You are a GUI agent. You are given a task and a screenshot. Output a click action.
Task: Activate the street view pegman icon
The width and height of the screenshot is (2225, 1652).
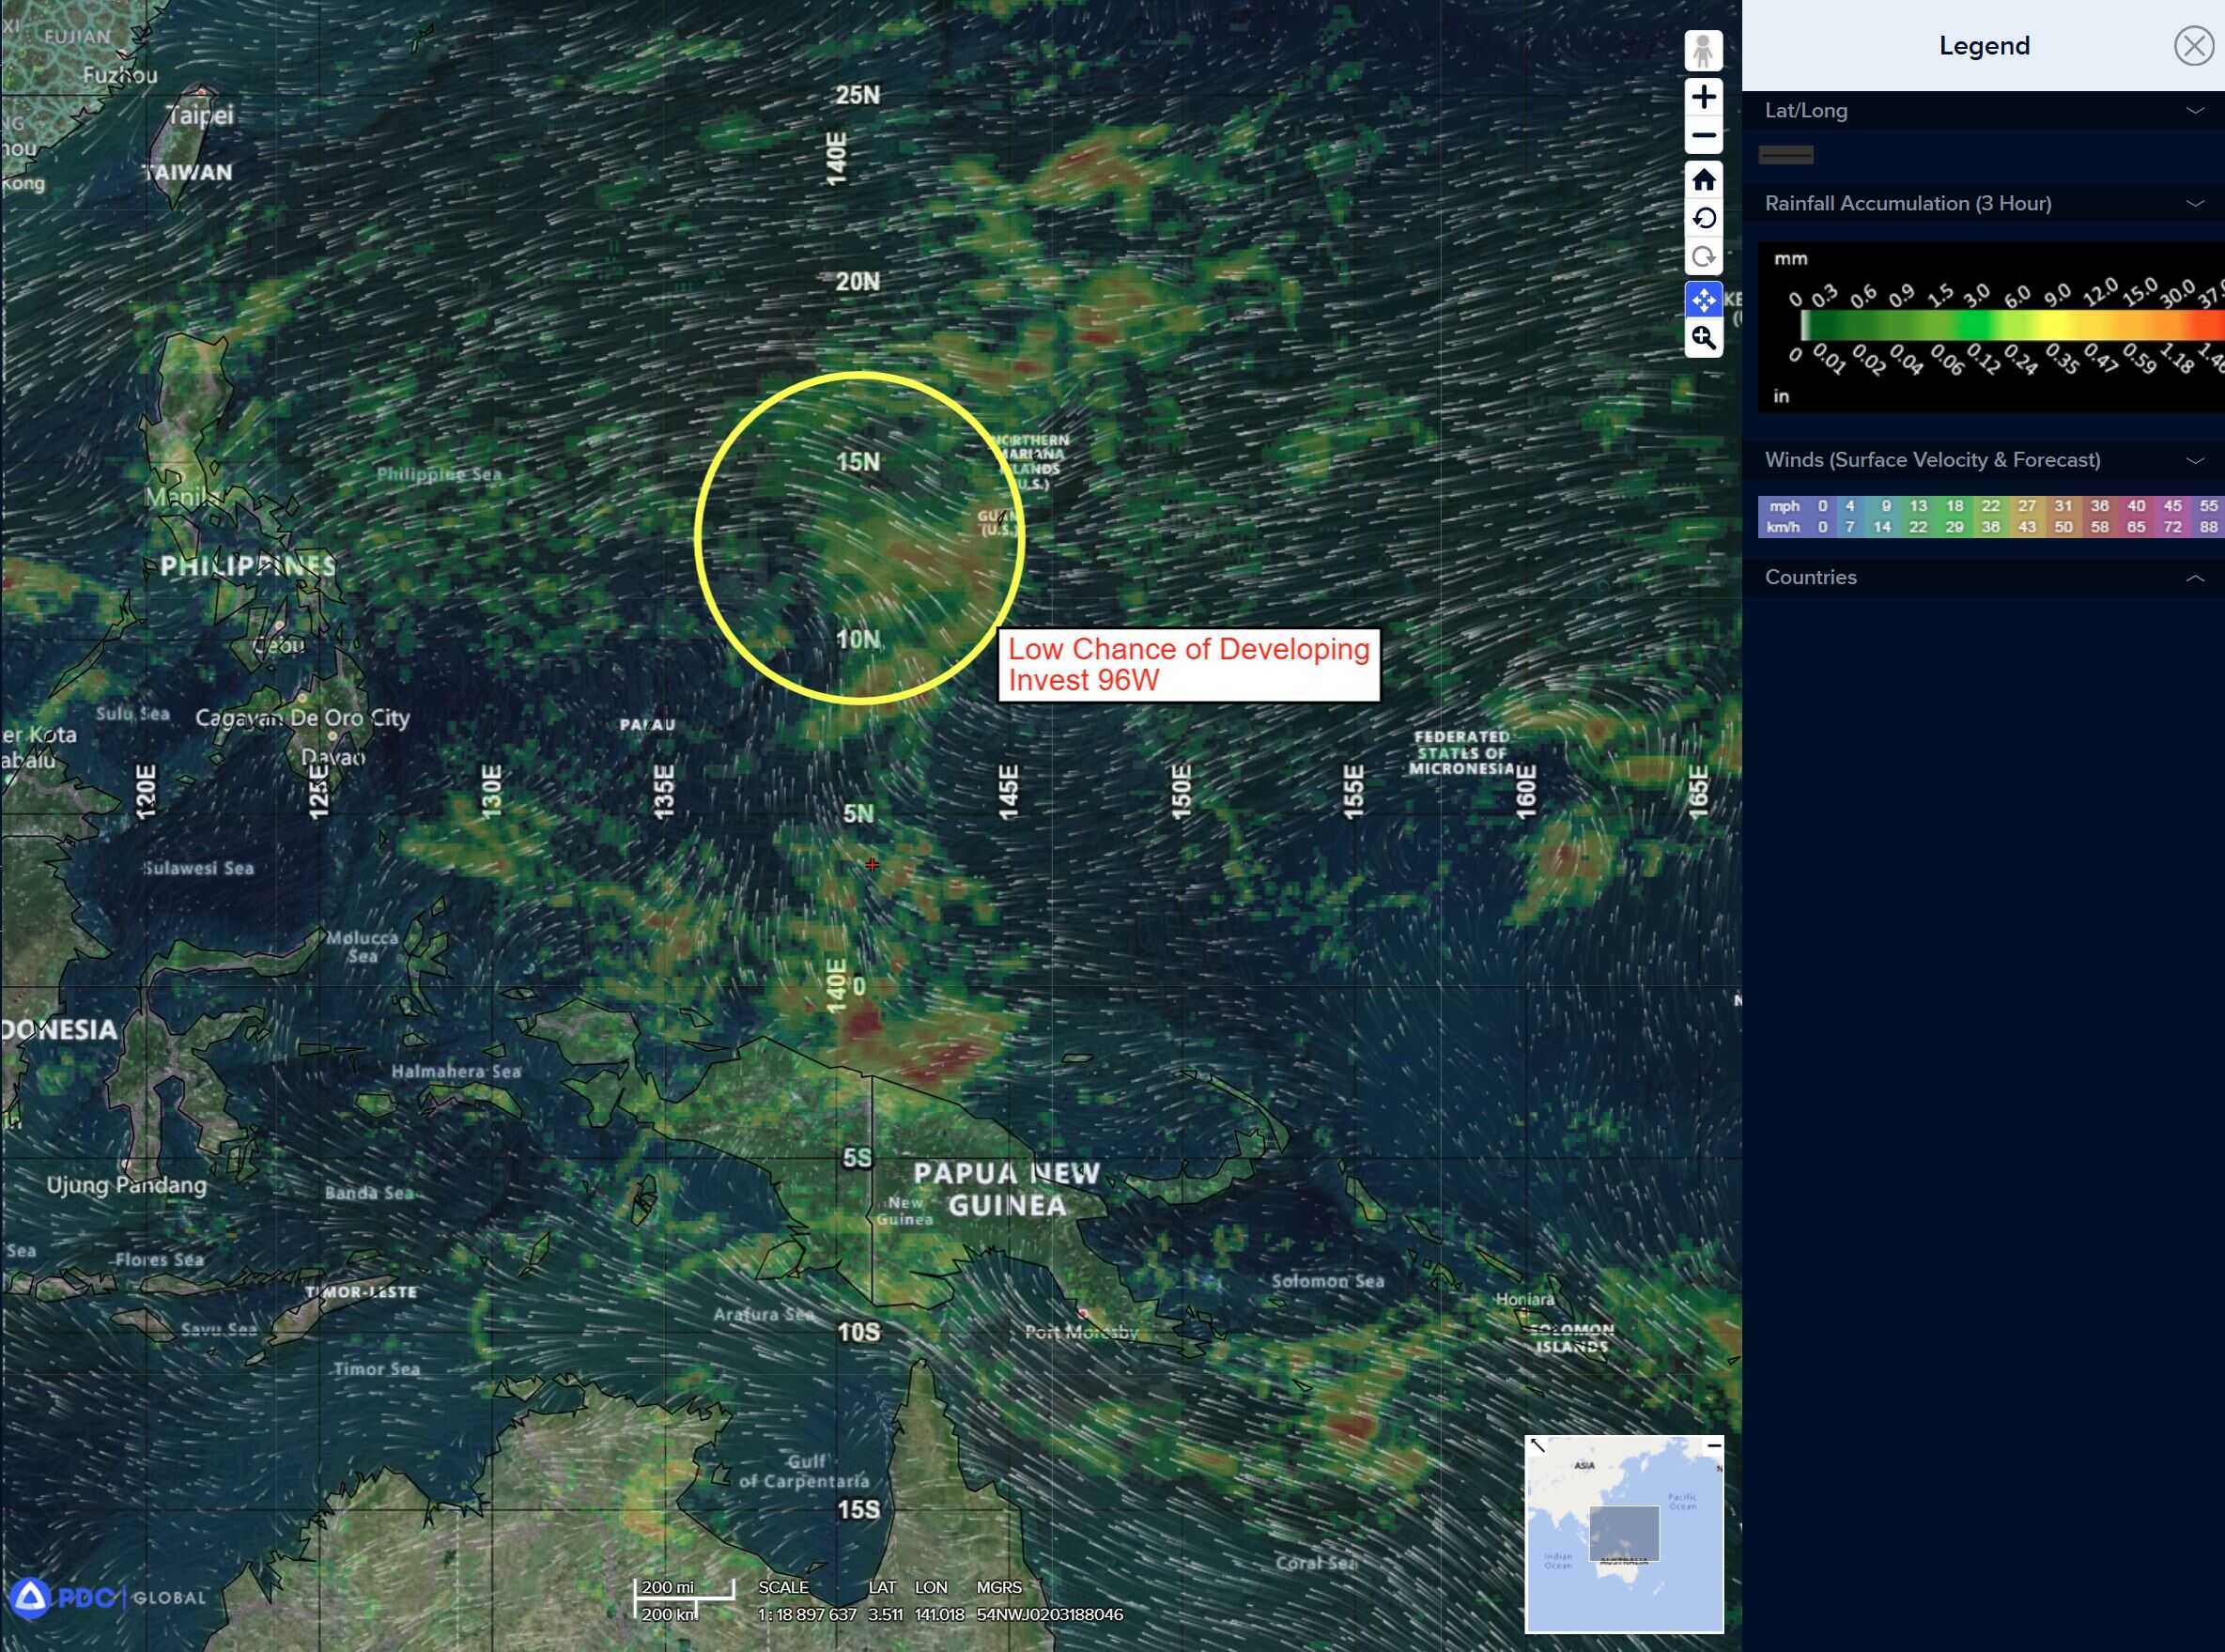coord(1703,51)
